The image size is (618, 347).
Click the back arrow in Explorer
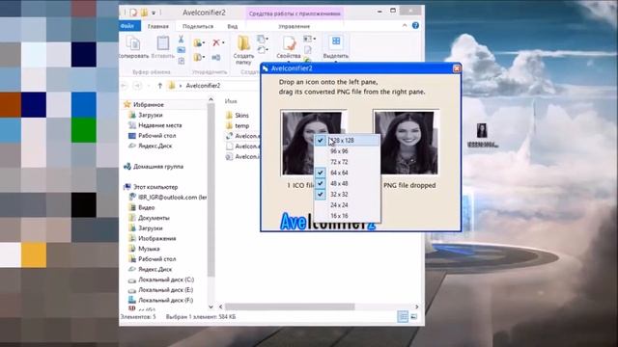[125, 86]
